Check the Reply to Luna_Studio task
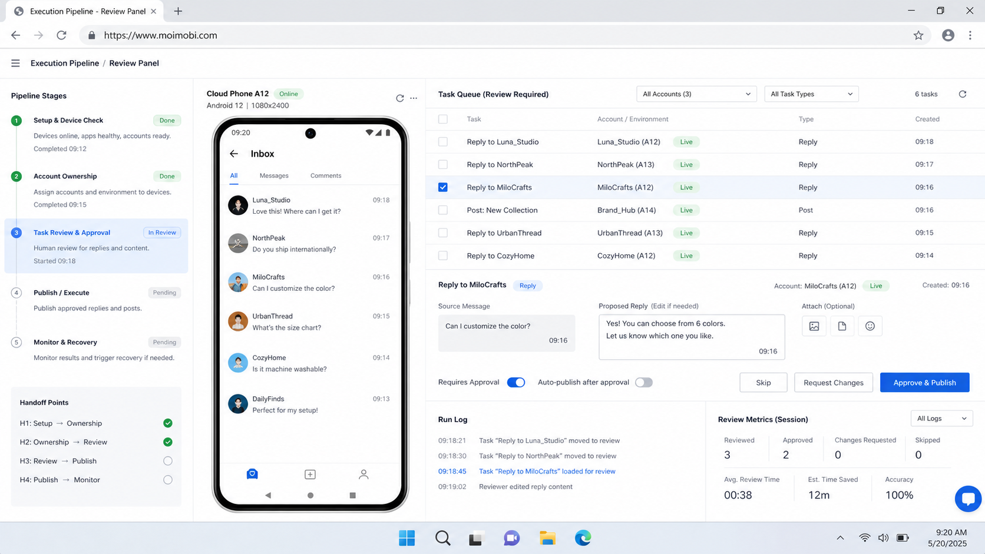This screenshot has height=554, width=985. tap(443, 142)
